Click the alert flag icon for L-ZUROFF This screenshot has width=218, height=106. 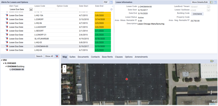pos(7,19)
